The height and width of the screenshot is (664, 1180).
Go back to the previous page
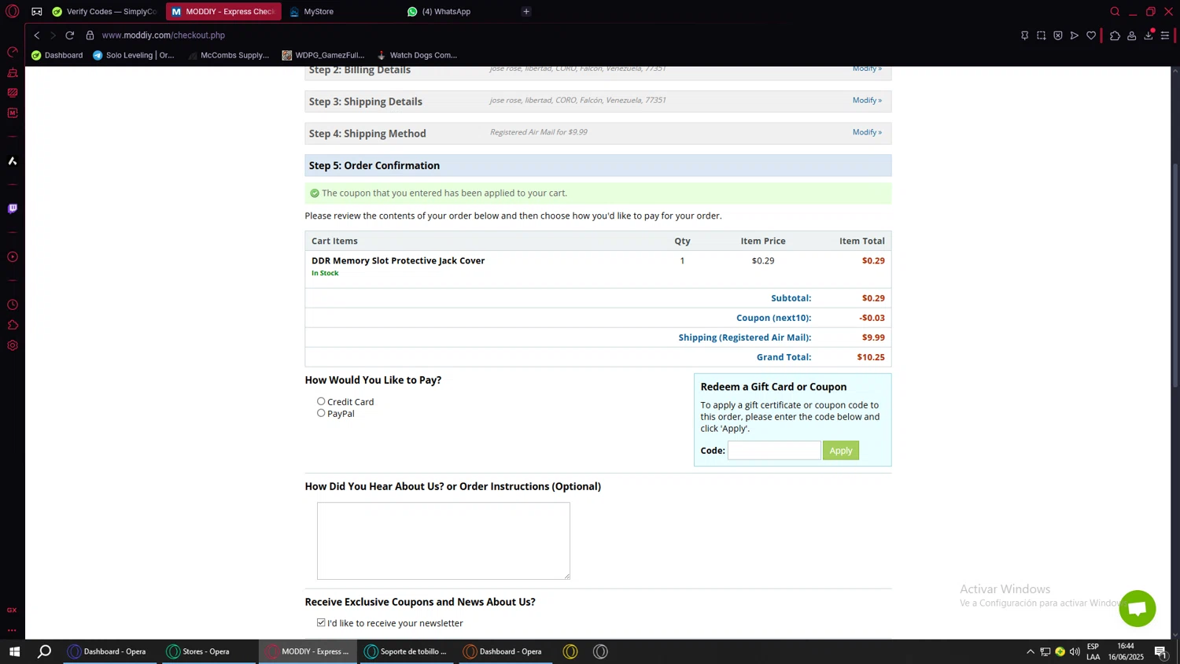[x=36, y=35]
